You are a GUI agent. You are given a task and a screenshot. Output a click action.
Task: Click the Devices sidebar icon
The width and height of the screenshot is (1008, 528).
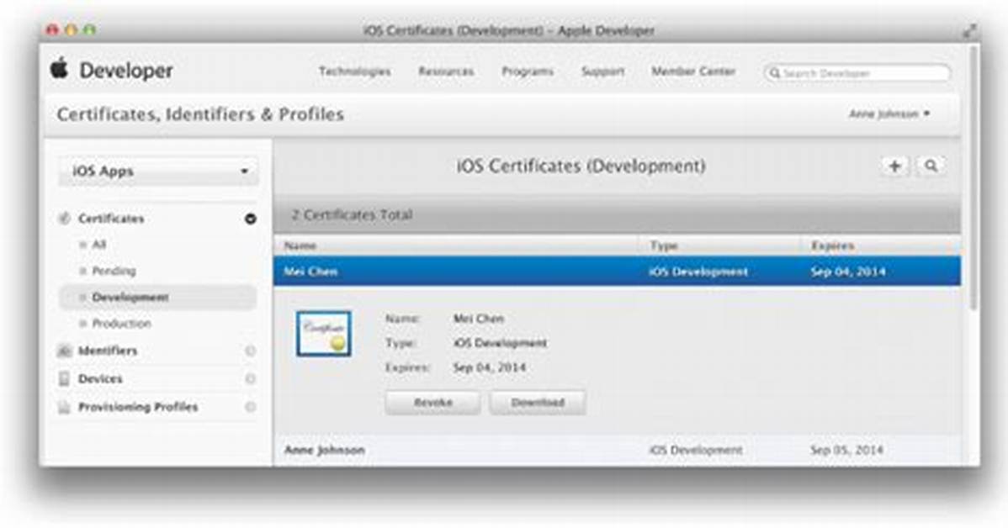[x=64, y=378]
